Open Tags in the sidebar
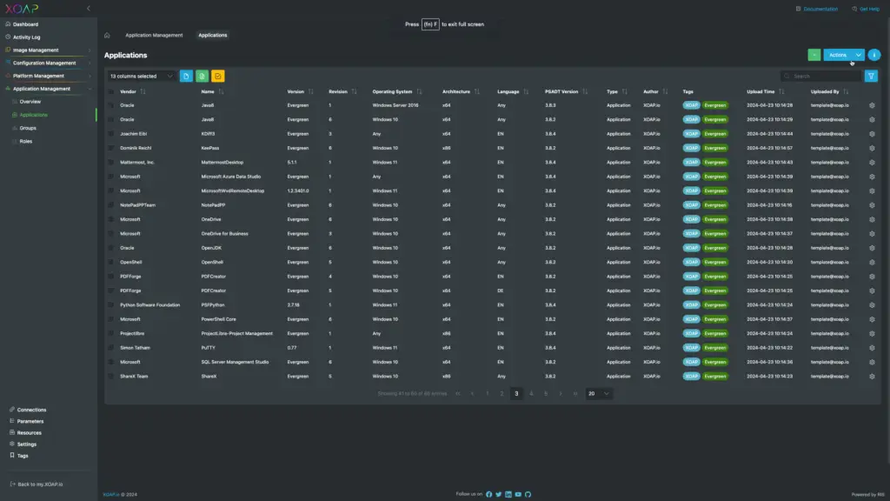The width and height of the screenshot is (890, 501). (x=23, y=456)
